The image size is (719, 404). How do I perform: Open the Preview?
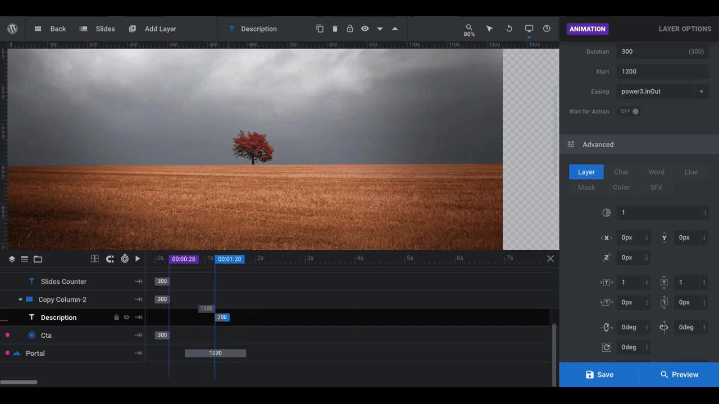(679, 375)
